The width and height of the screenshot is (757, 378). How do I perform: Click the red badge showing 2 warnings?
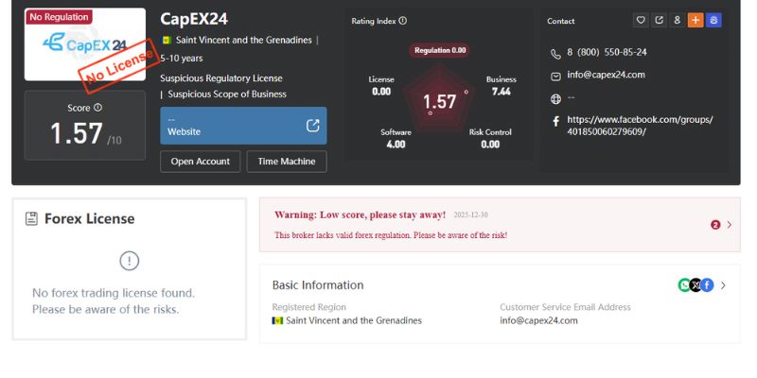(x=715, y=225)
